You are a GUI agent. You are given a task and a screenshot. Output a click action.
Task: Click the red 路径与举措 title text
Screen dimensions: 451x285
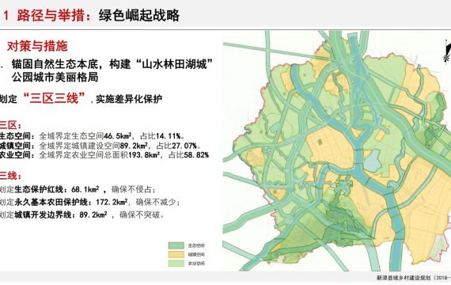pyautogui.click(x=51, y=15)
